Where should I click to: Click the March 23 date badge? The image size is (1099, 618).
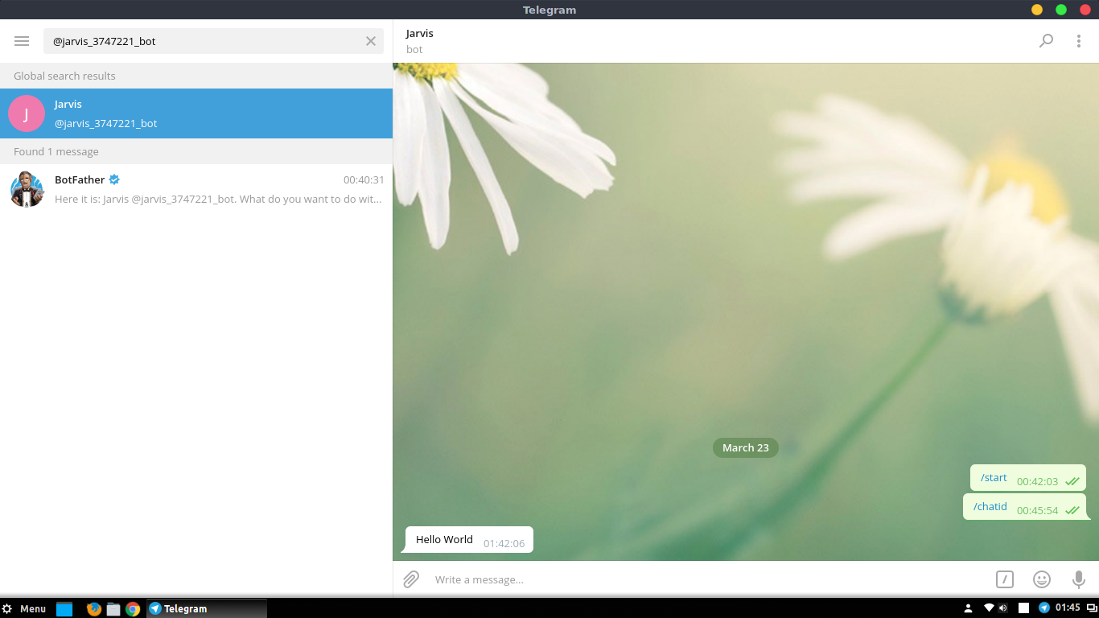pos(746,447)
